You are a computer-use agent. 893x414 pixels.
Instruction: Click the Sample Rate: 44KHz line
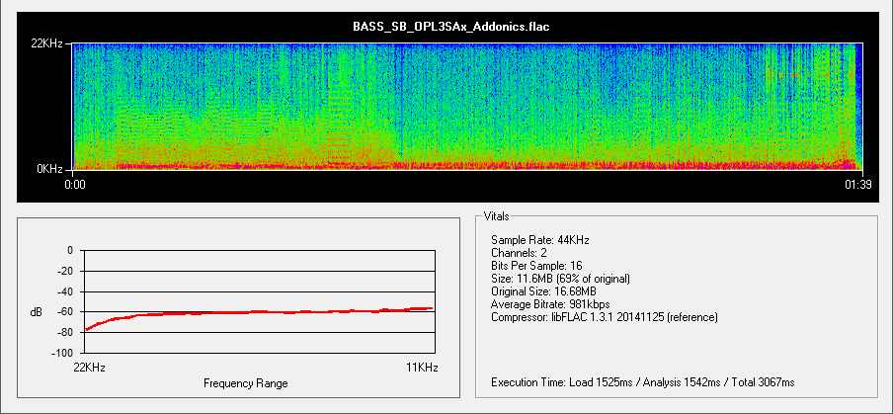538,240
